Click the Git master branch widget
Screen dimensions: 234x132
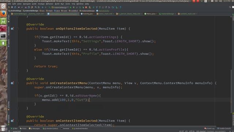201,131
